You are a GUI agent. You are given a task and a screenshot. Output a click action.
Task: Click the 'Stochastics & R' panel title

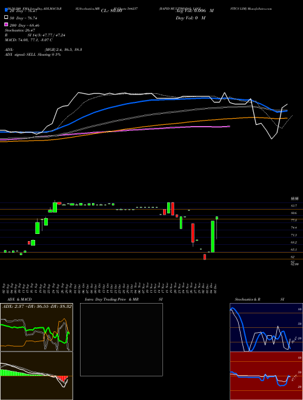click(x=247, y=299)
